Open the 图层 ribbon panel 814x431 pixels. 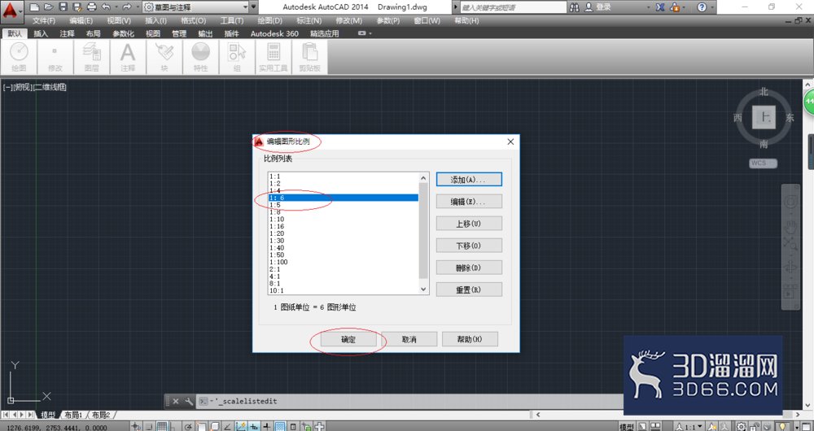point(91,57)
